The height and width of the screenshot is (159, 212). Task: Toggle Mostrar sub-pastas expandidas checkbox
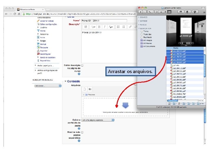click(x=82, y=132)
